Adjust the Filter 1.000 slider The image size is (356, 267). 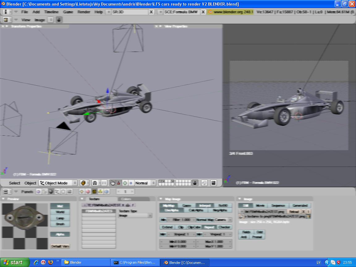181,220
